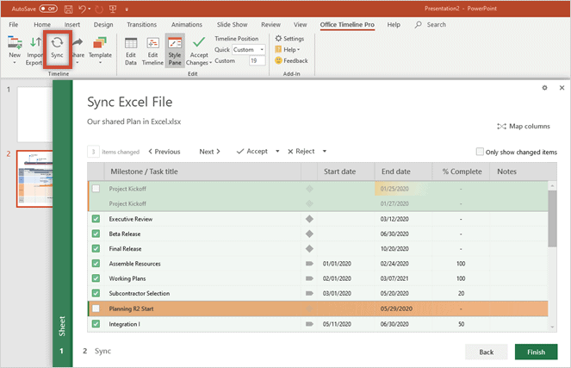Uncheck the Final Release checkbox
Image resolution: width=571 pixels, height=368 pixels.
96,248
